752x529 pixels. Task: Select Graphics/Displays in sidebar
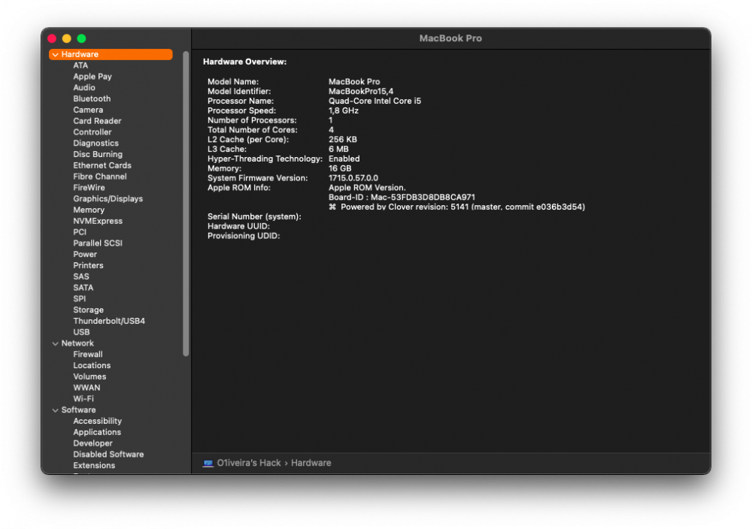[108, 199]
